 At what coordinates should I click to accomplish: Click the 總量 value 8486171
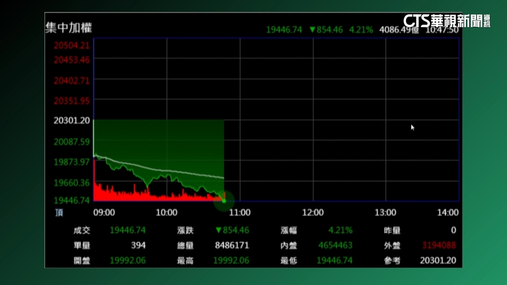coord(232,246)
